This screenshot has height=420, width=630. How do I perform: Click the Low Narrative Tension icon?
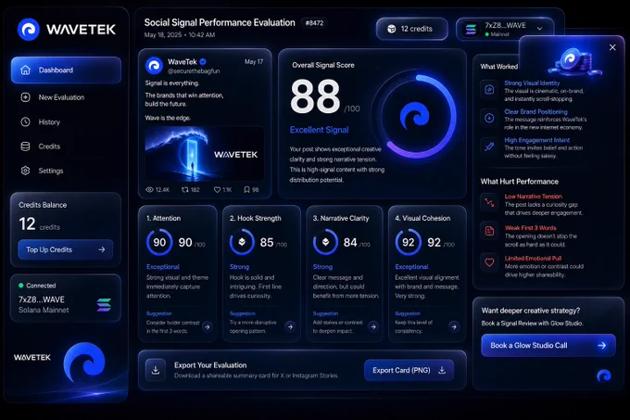[489, 202]
